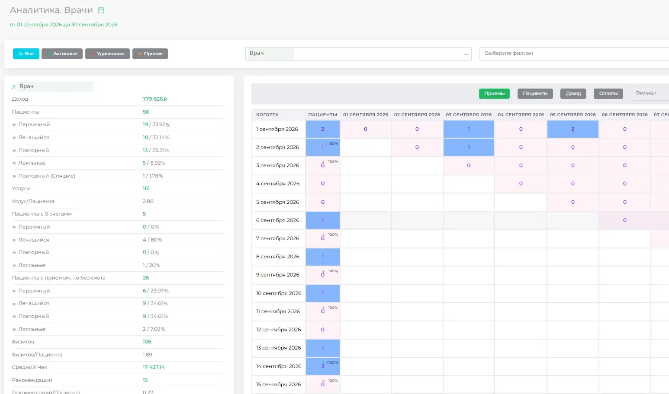Filter by 'Прочие' doctors

150,54
